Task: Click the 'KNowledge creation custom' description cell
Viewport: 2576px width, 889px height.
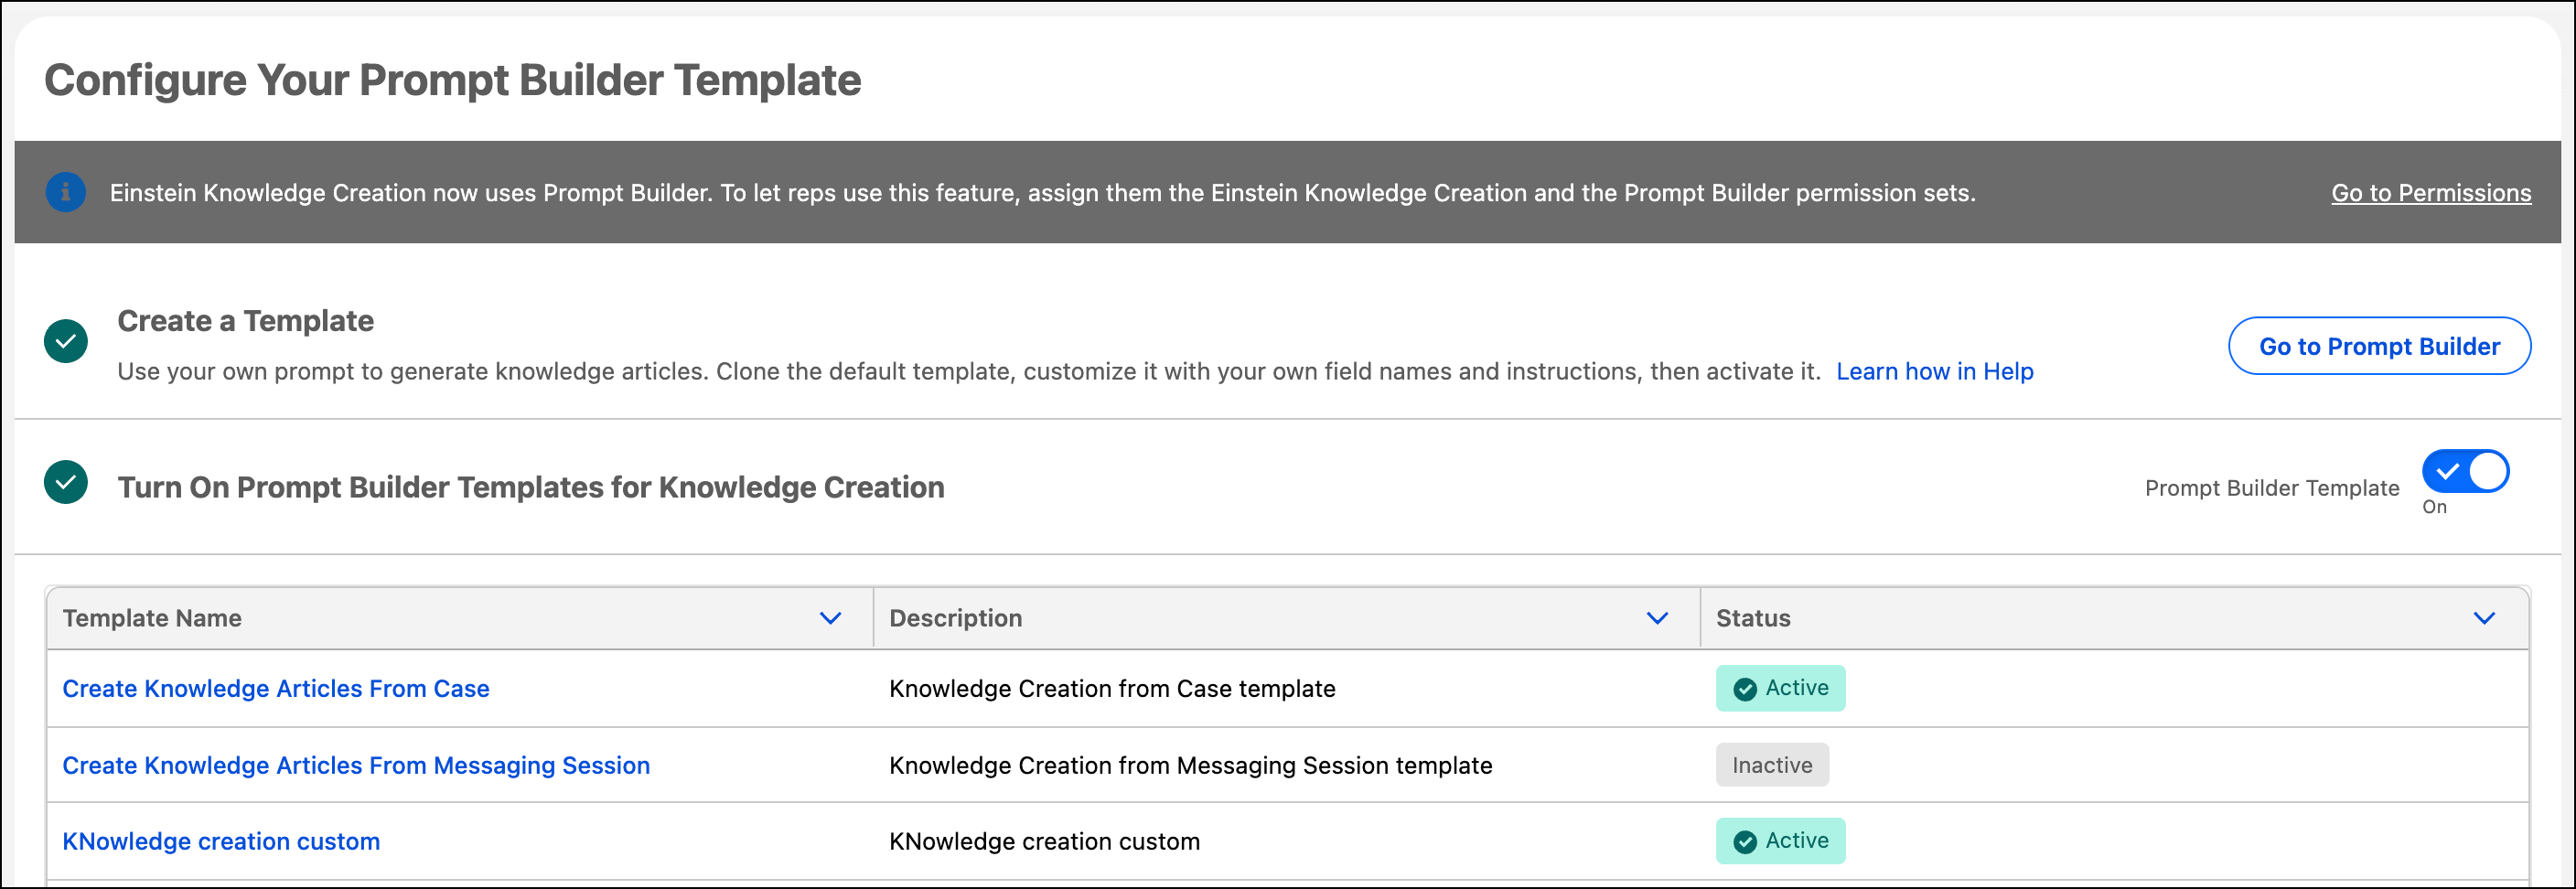Action: [1044, 841]
